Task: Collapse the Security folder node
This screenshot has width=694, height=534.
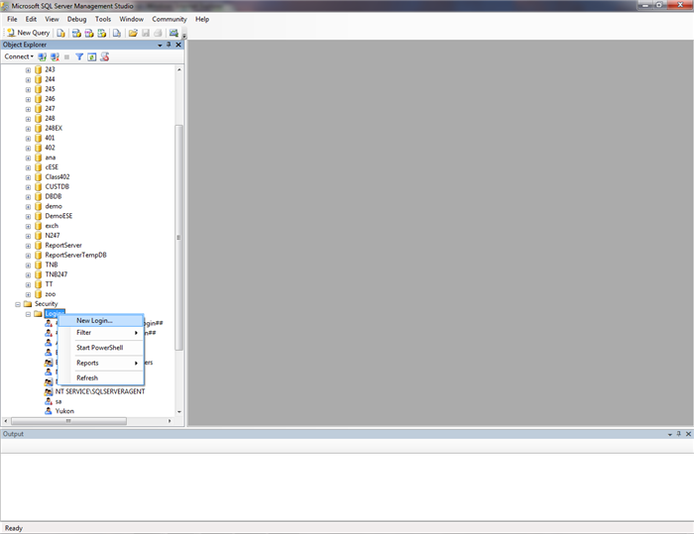Action: [18, 304]
